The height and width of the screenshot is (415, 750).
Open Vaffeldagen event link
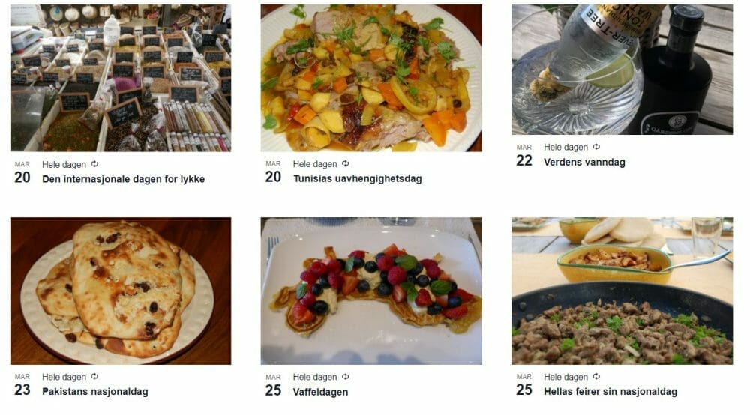pyautogui.click(x=320, y=392)
